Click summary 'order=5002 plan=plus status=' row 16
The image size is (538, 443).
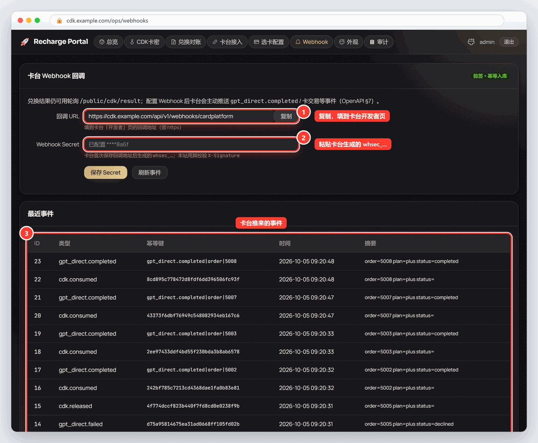(399, 388)
